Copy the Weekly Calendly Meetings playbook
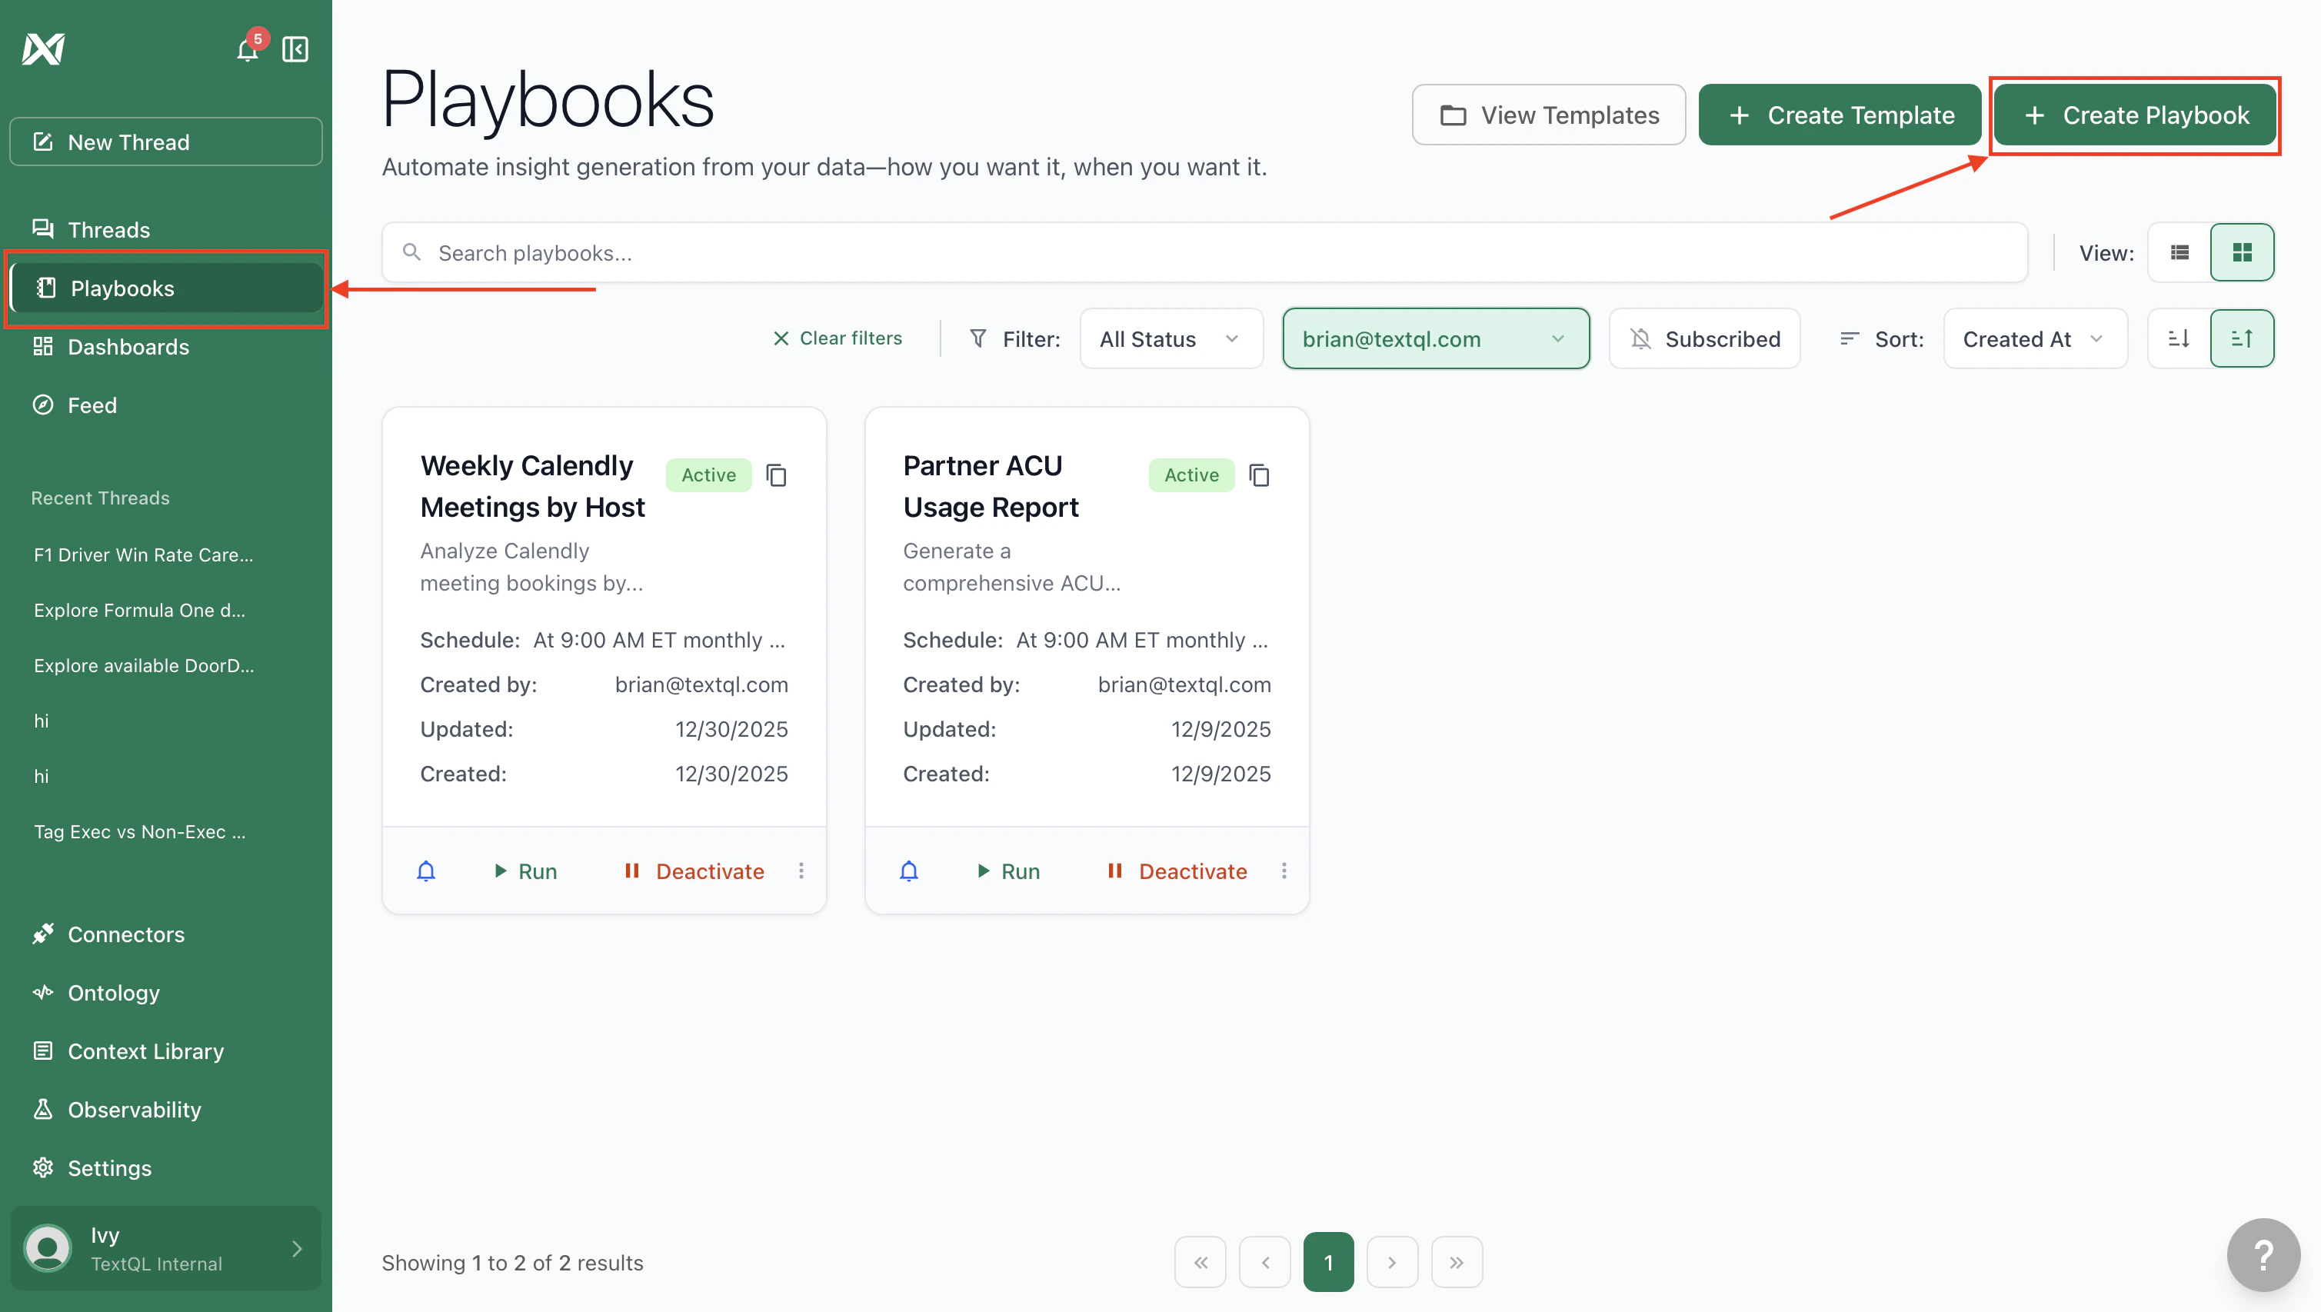Image resolution: width=2321 pixels, height=1312 pixels. tap(776, 475)
